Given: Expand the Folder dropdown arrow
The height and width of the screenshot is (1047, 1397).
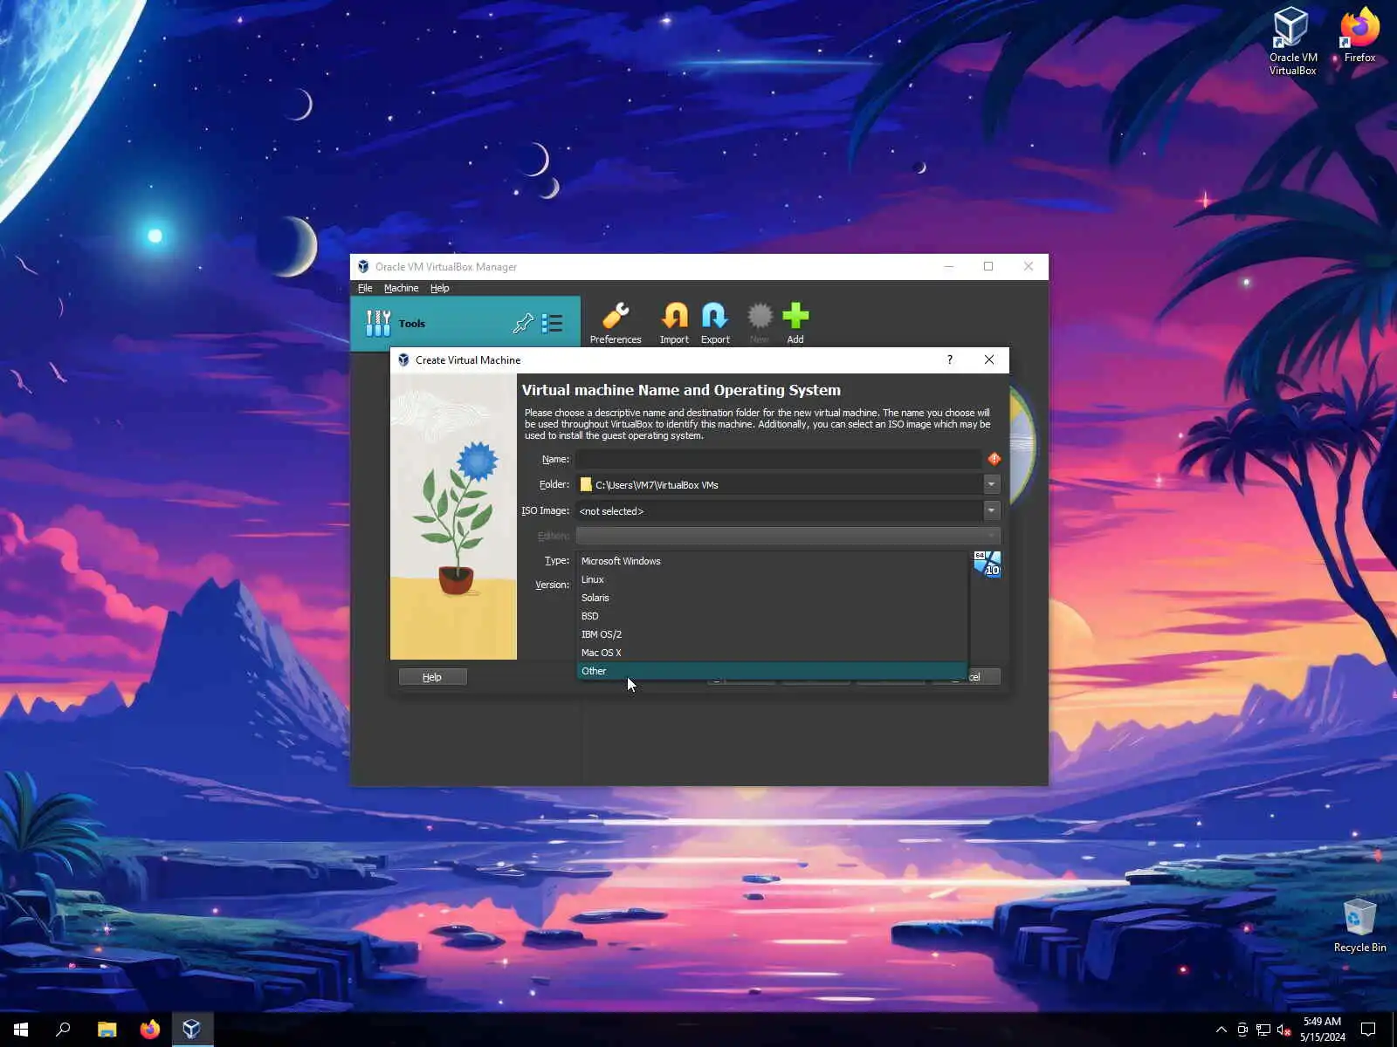Looking at the screenshot, I should coord(991,484).
